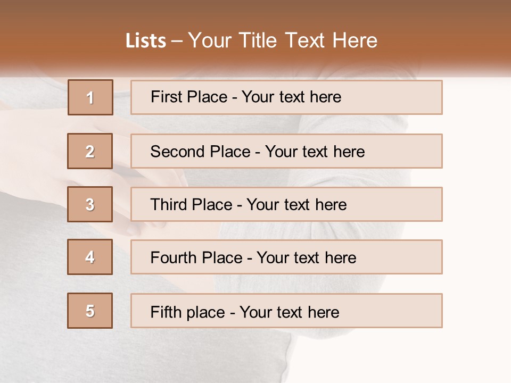Click the words 'Second Place'
The image size is (511, 383).
tap(201, 152)
